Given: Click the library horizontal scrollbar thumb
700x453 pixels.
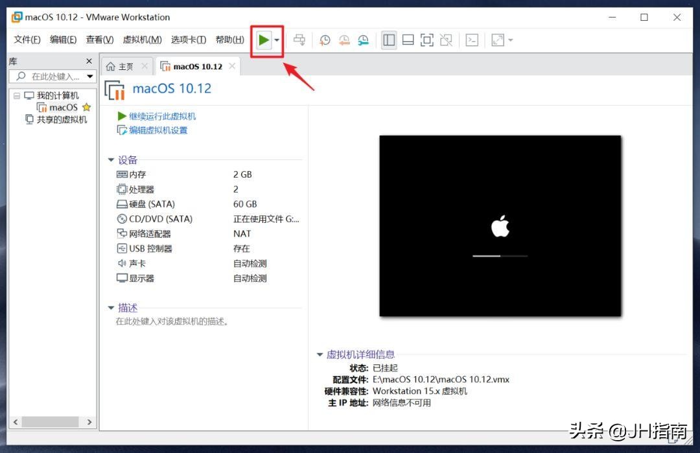Looking at the screenshot, I should (x=51, y=422).
